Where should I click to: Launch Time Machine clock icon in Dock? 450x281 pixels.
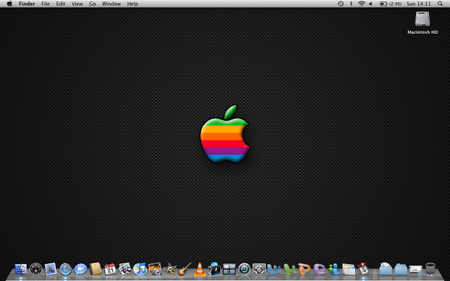pos(244,269)
